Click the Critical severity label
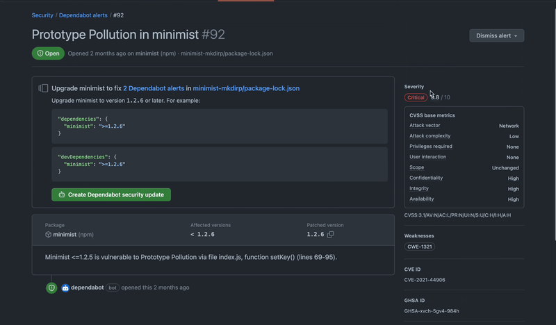This screenshot has width=556, height=325. 416,97
